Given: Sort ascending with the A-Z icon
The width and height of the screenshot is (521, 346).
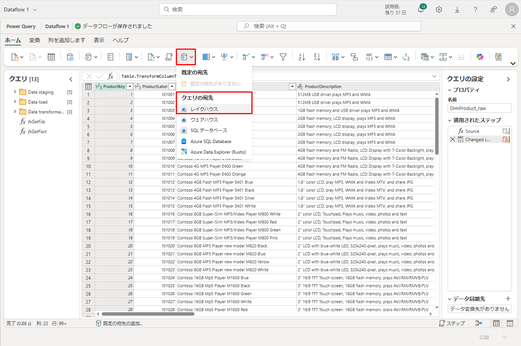Looking at the screenshot, I should pyautogui.click(x=302, y=57).
